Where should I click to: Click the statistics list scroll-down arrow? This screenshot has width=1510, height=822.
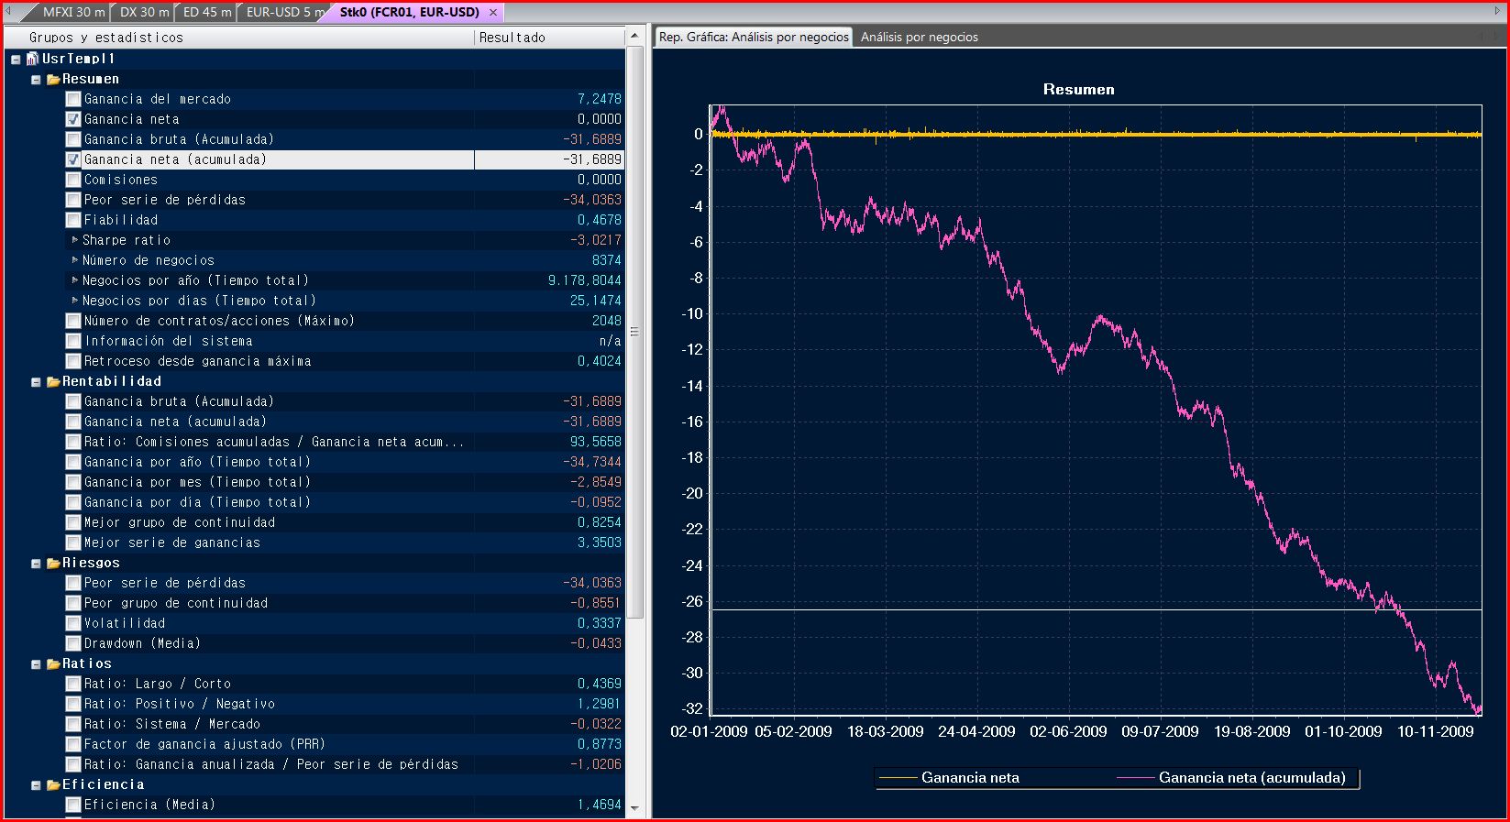coord(634,809)
